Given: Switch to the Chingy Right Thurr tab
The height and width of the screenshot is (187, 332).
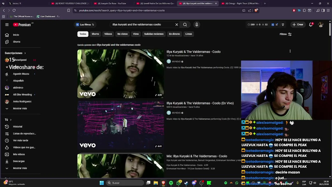Looking at the screenshot, I should click(x=240, y=3).
